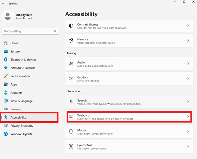Screen dimensions: 197x159
Task: Minimize the Settings window
Action: pos(175,2)
